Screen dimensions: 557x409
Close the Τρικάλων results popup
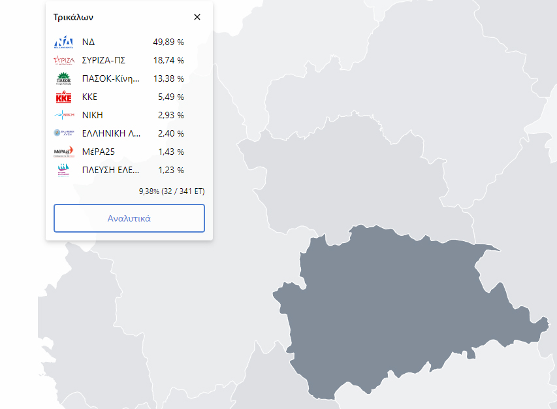click(x=197, y=17)
